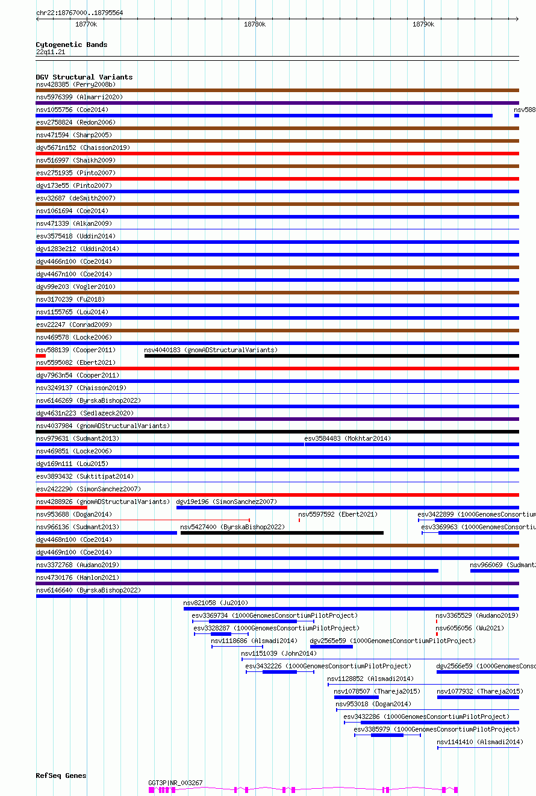Open nsv5595082 (Ebert2021) variant
This screenshot has height=796, width=536.
tap(73, 362)
